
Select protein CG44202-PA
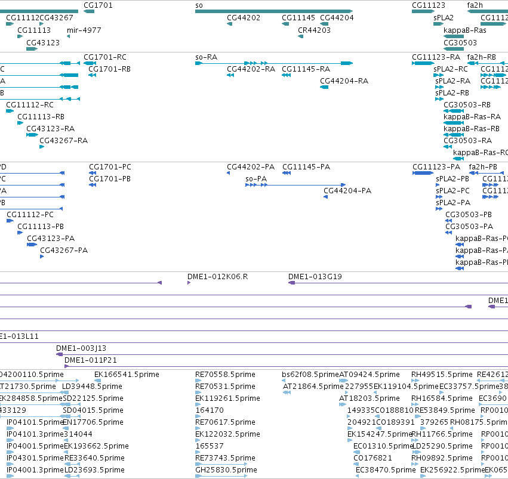(x=251, y=166)
